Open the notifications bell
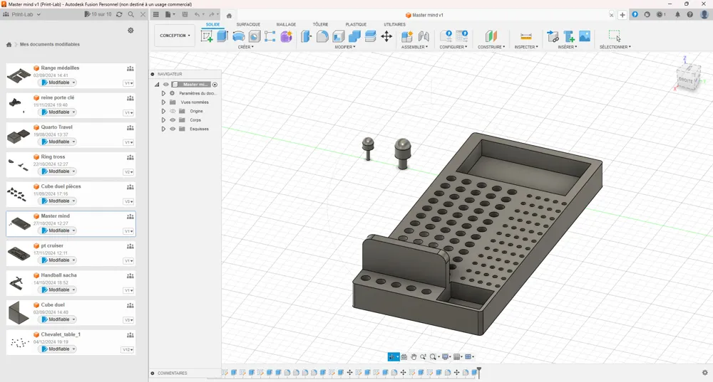713x382 pixels. [x=677, y=14]
